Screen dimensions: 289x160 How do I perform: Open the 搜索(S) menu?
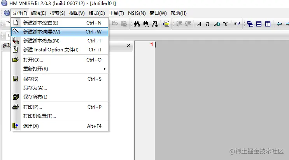pos(58,13)
